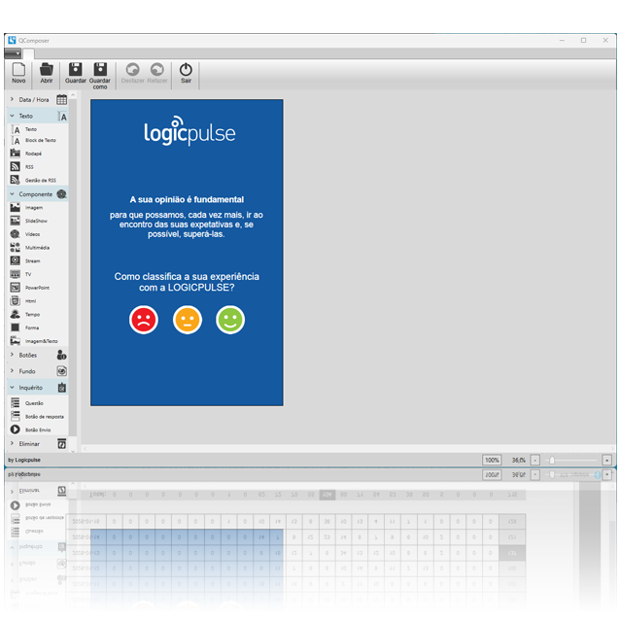The height and width of the screenshot is (620, 620).
Task: Save the project with Guardar
Action: click(75, 73)
